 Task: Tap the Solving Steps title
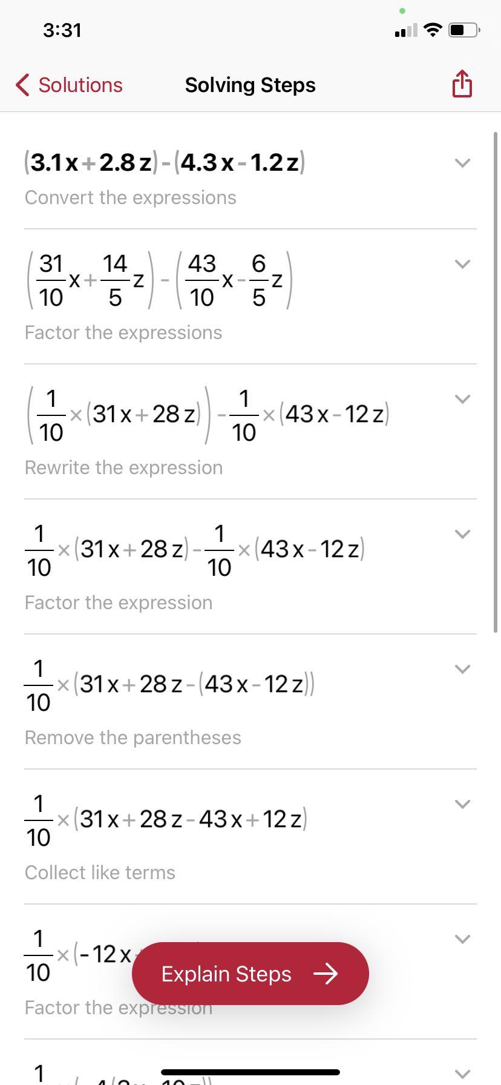(x=250, y=85)
